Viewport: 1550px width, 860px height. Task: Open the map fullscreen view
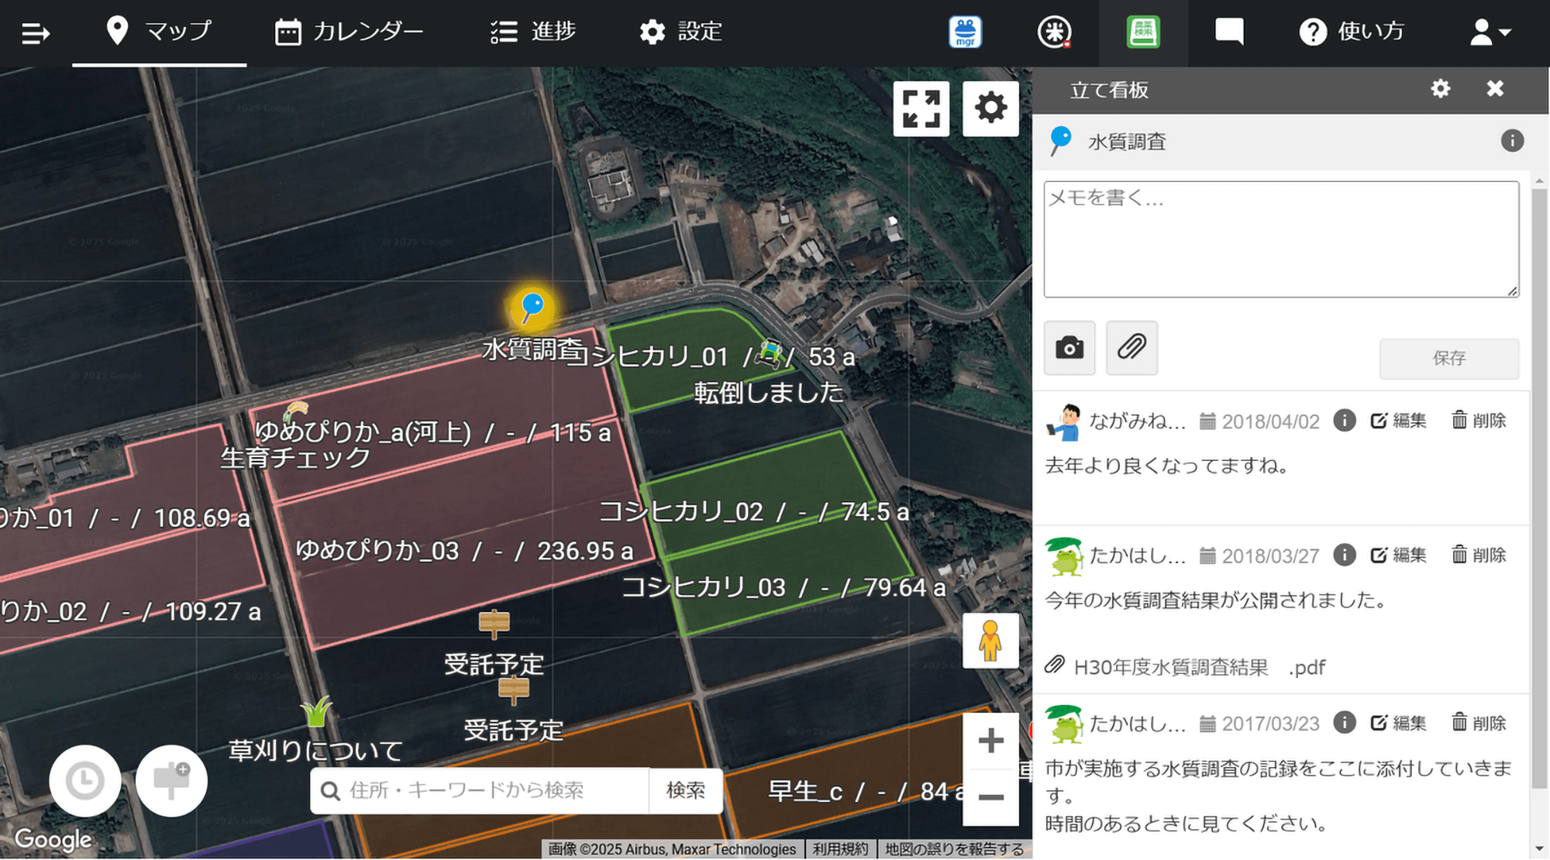coord(921,108)
